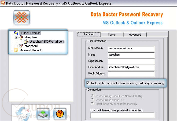Switch to the General tab
Viewport: 177px width, 121px height.
pos(89,34)
